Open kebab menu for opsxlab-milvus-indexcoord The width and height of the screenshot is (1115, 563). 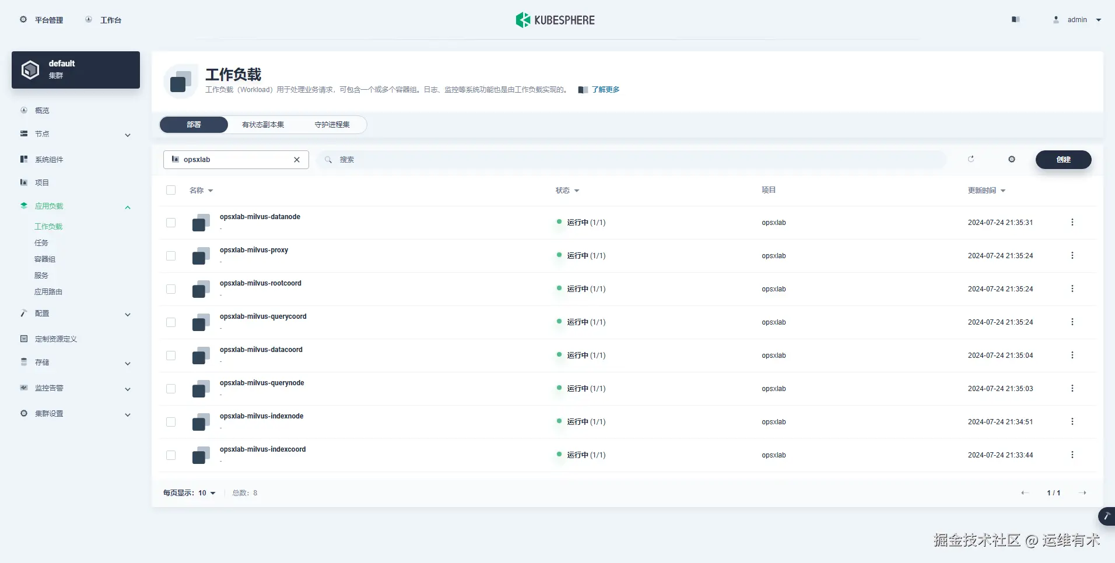pos(1072,455)
